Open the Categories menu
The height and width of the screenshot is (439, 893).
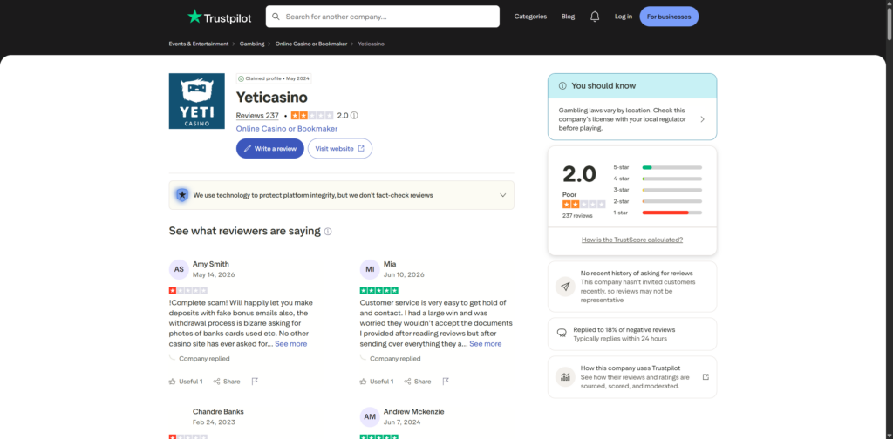tap(530, 17)
